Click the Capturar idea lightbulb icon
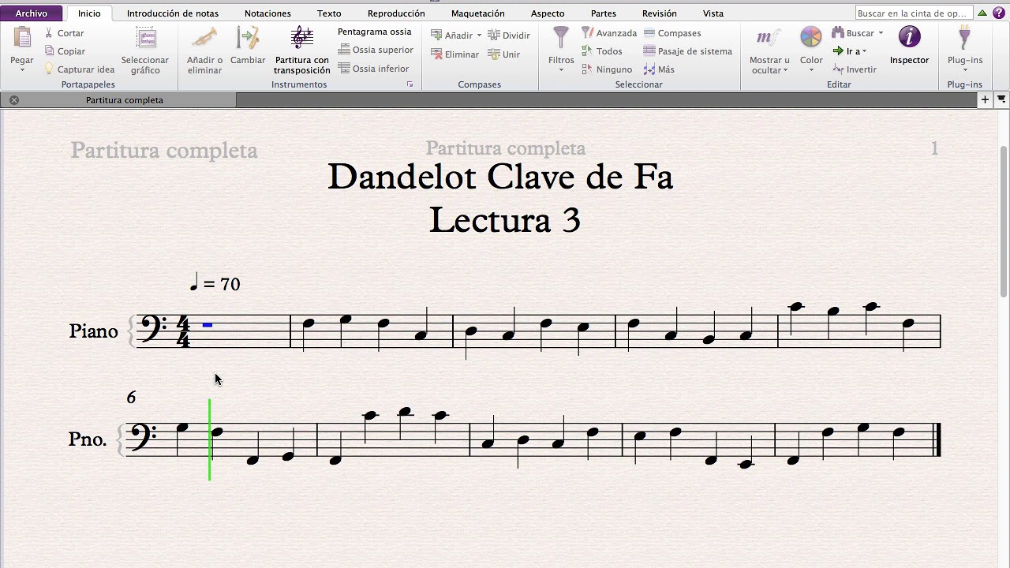The width and height of the screenshot is (1010, 568). 49,69
